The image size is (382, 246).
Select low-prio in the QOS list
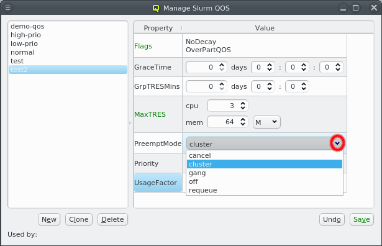(x=68, y=43)
